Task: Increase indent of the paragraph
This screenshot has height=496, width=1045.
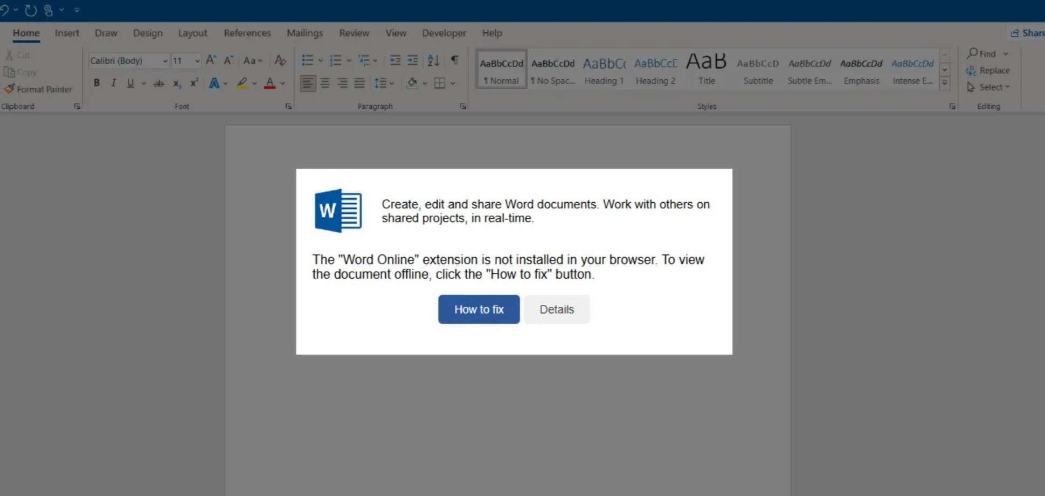Action: click(x=413, y=60)
